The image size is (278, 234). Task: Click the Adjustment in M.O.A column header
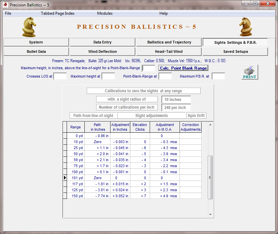point(165,127)
